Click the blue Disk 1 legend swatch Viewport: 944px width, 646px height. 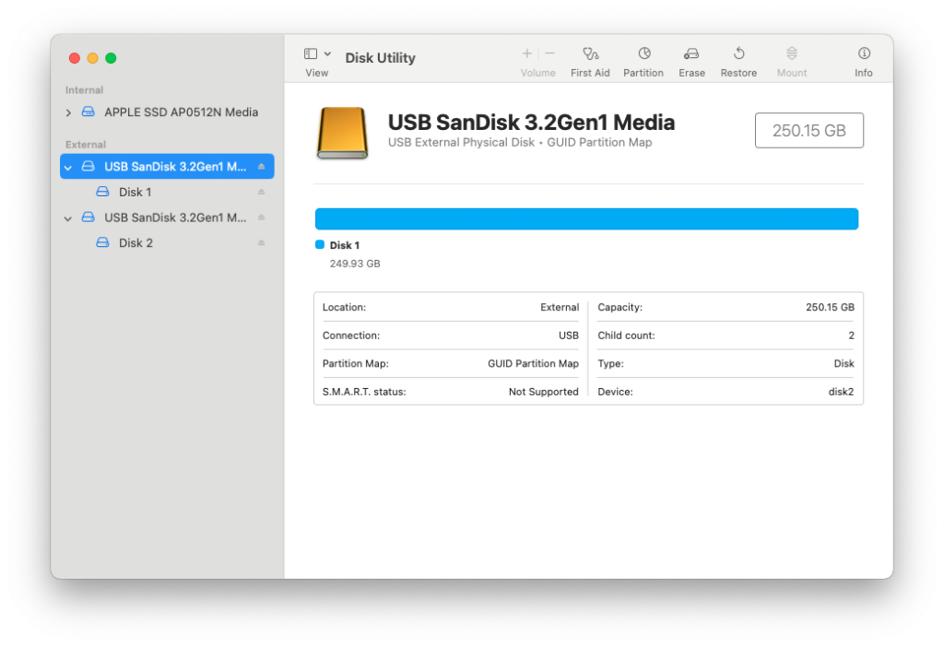[x=320, y=246]
